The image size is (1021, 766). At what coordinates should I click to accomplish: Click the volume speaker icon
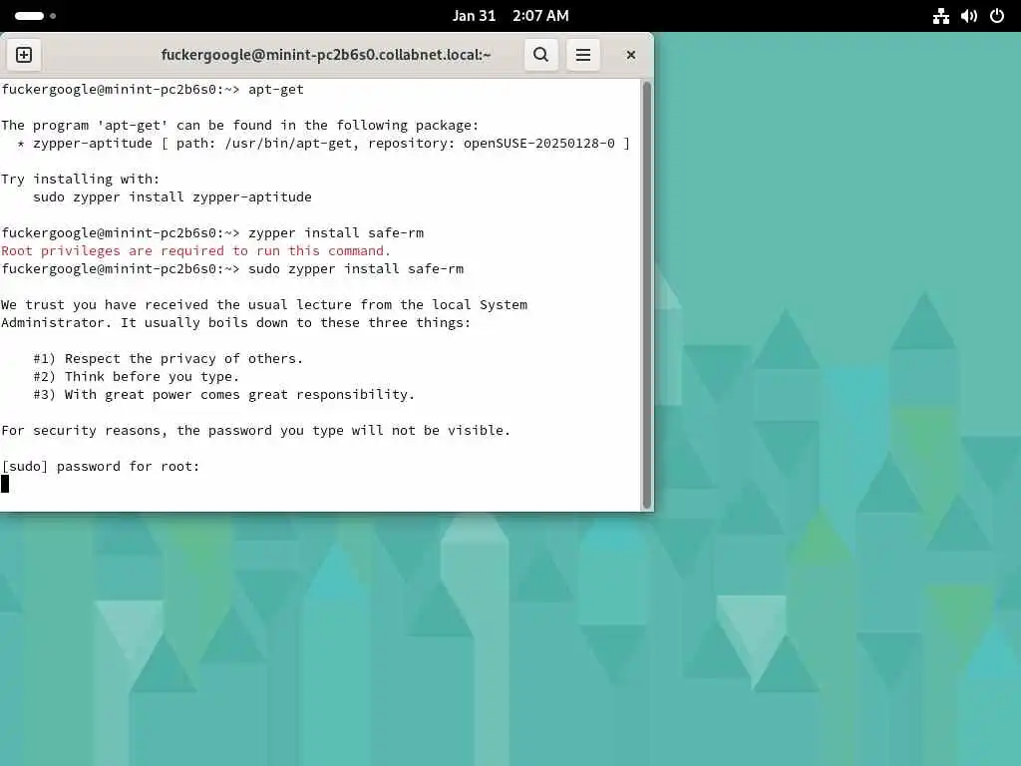(x=969, y=16)
